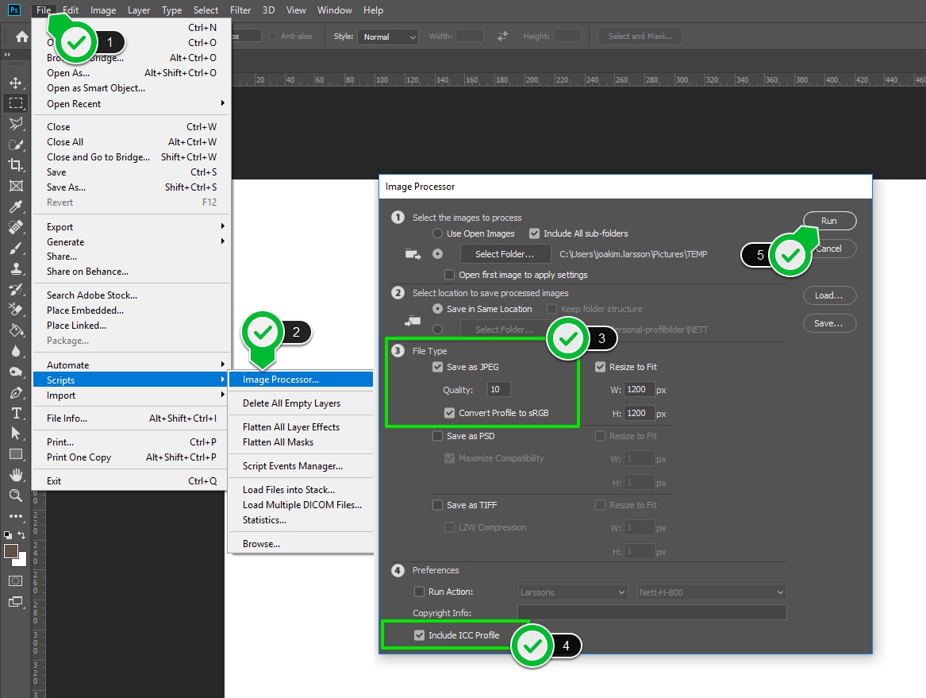Open the Edit menu
Viewport: 926px width, 698px height.
(x=71, y=10)
